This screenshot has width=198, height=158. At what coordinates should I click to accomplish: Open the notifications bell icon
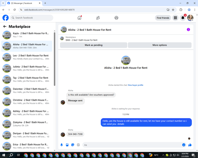click(183, 18)
